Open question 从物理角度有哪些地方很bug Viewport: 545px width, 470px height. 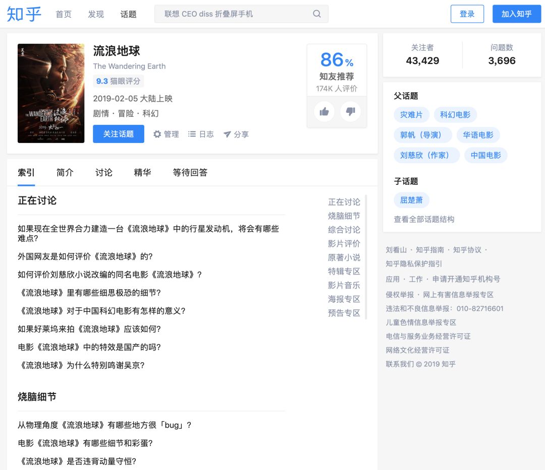pos(104,425)
